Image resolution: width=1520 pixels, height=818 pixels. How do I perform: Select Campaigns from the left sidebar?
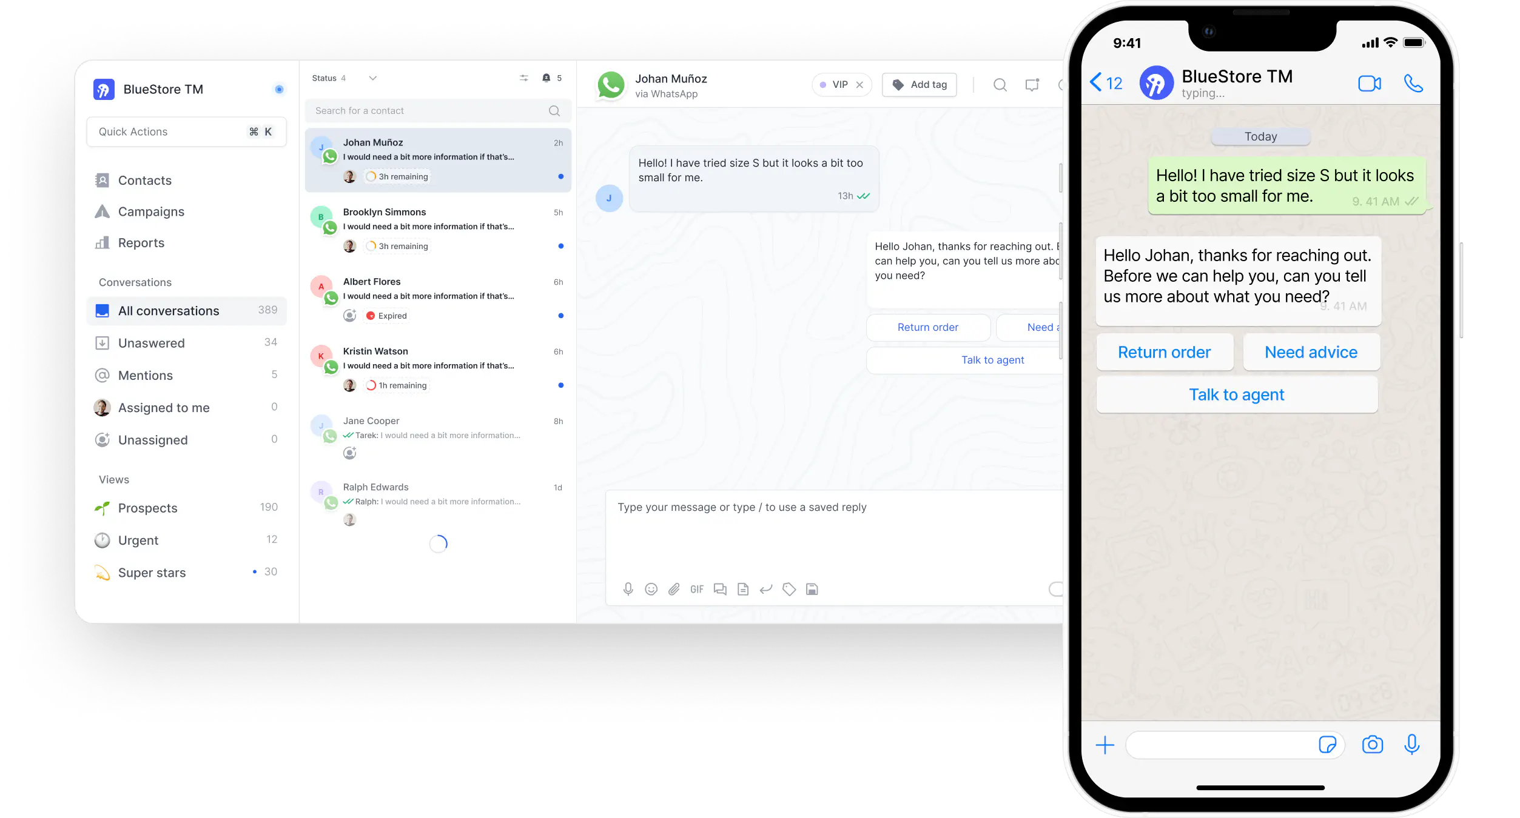point(151,211)
